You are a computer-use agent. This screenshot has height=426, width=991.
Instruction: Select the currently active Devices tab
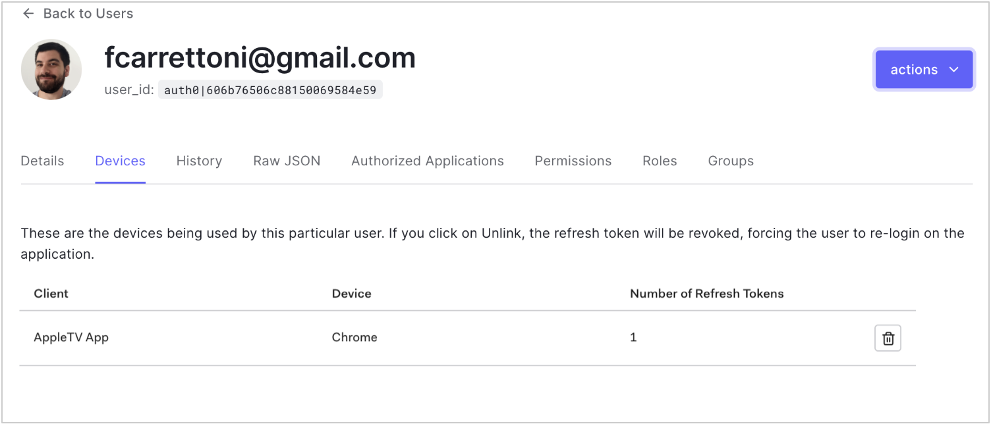(x=120, y=161)
